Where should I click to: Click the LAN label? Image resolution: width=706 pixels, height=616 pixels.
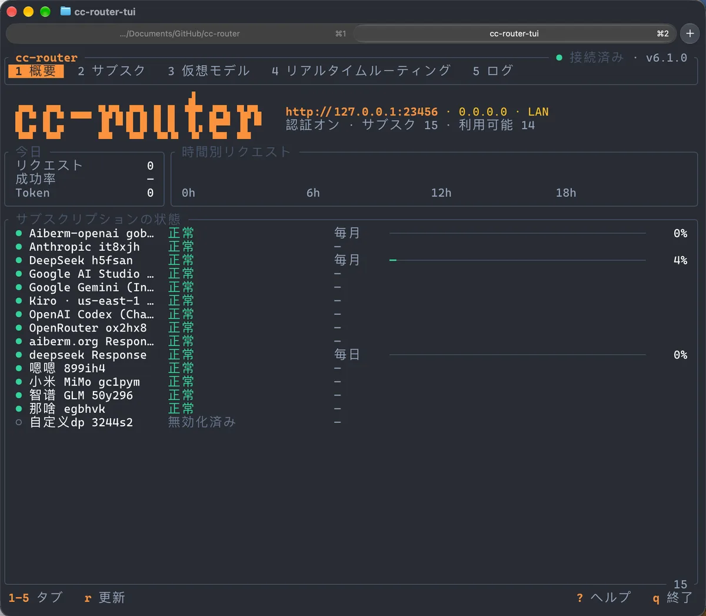click(x=538, y=112)
